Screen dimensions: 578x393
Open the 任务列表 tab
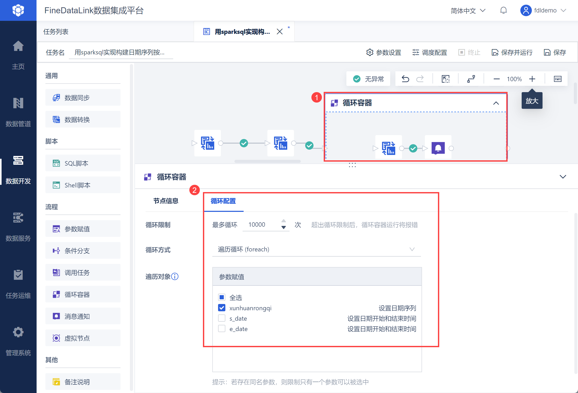click(56, 32)
